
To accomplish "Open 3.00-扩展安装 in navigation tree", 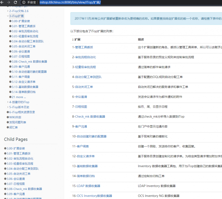I will coord(21,21).
